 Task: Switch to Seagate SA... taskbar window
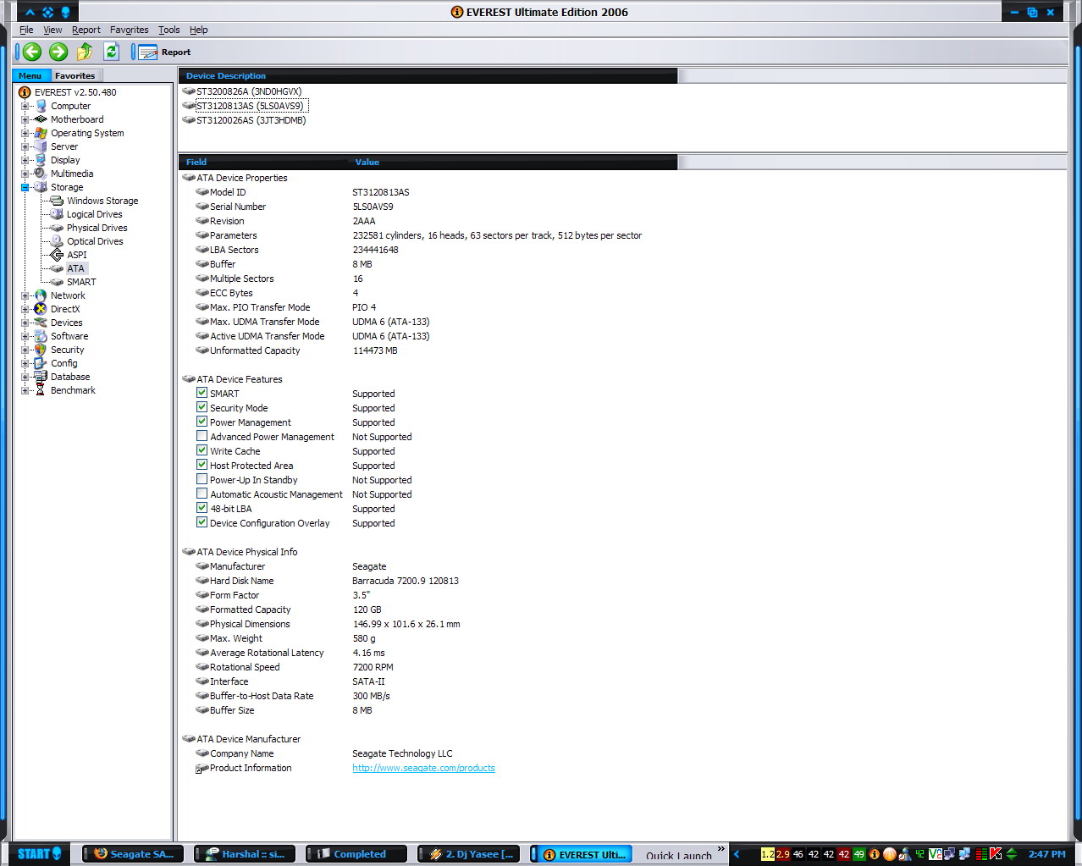pyautogui.click(x=134, y=854)
